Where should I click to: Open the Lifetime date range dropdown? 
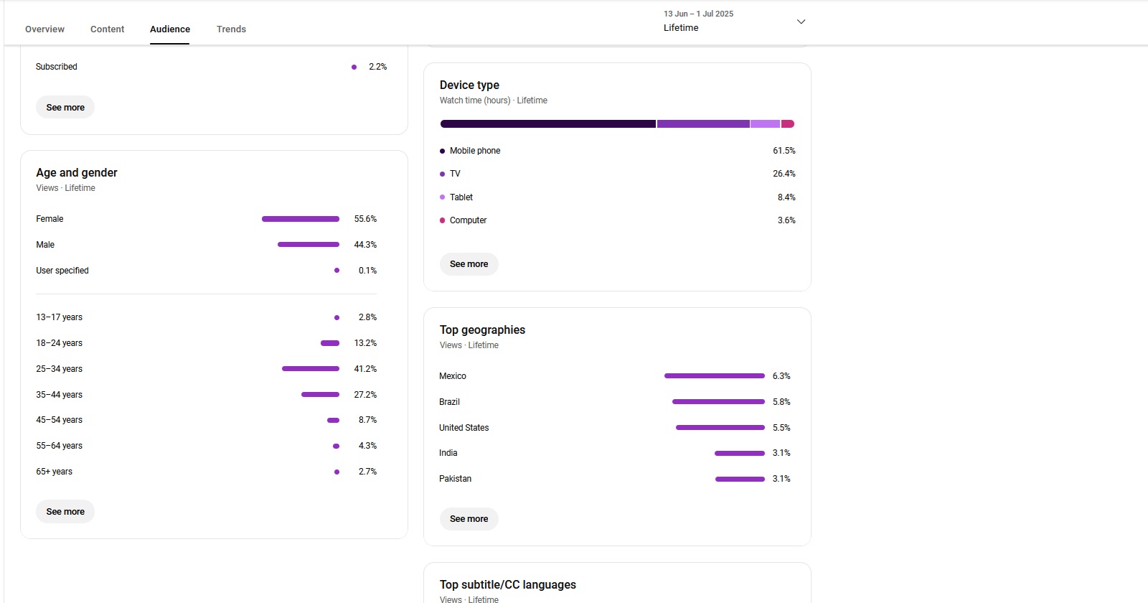(735, 22)
